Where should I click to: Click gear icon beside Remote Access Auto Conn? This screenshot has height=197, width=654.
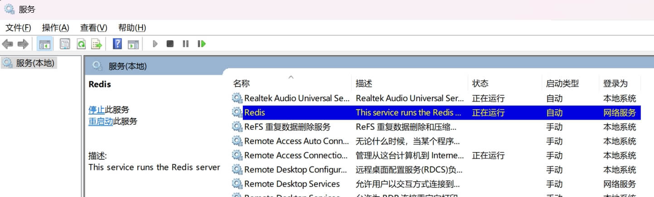237,141
